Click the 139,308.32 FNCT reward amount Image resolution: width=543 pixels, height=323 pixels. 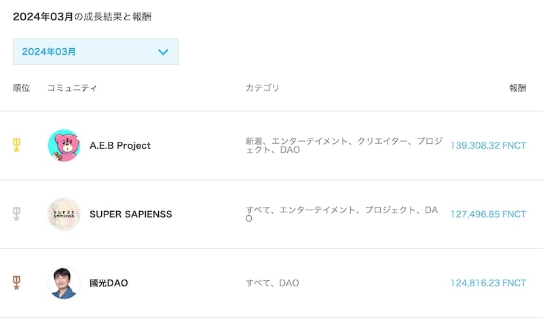click(x=488, y=145)
